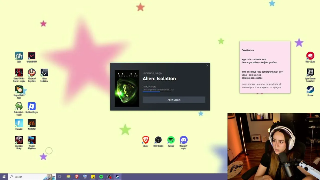Select the Riot Client desktop shortcut
The width and height of the screenshot is (320, 180).
point(310,57)
